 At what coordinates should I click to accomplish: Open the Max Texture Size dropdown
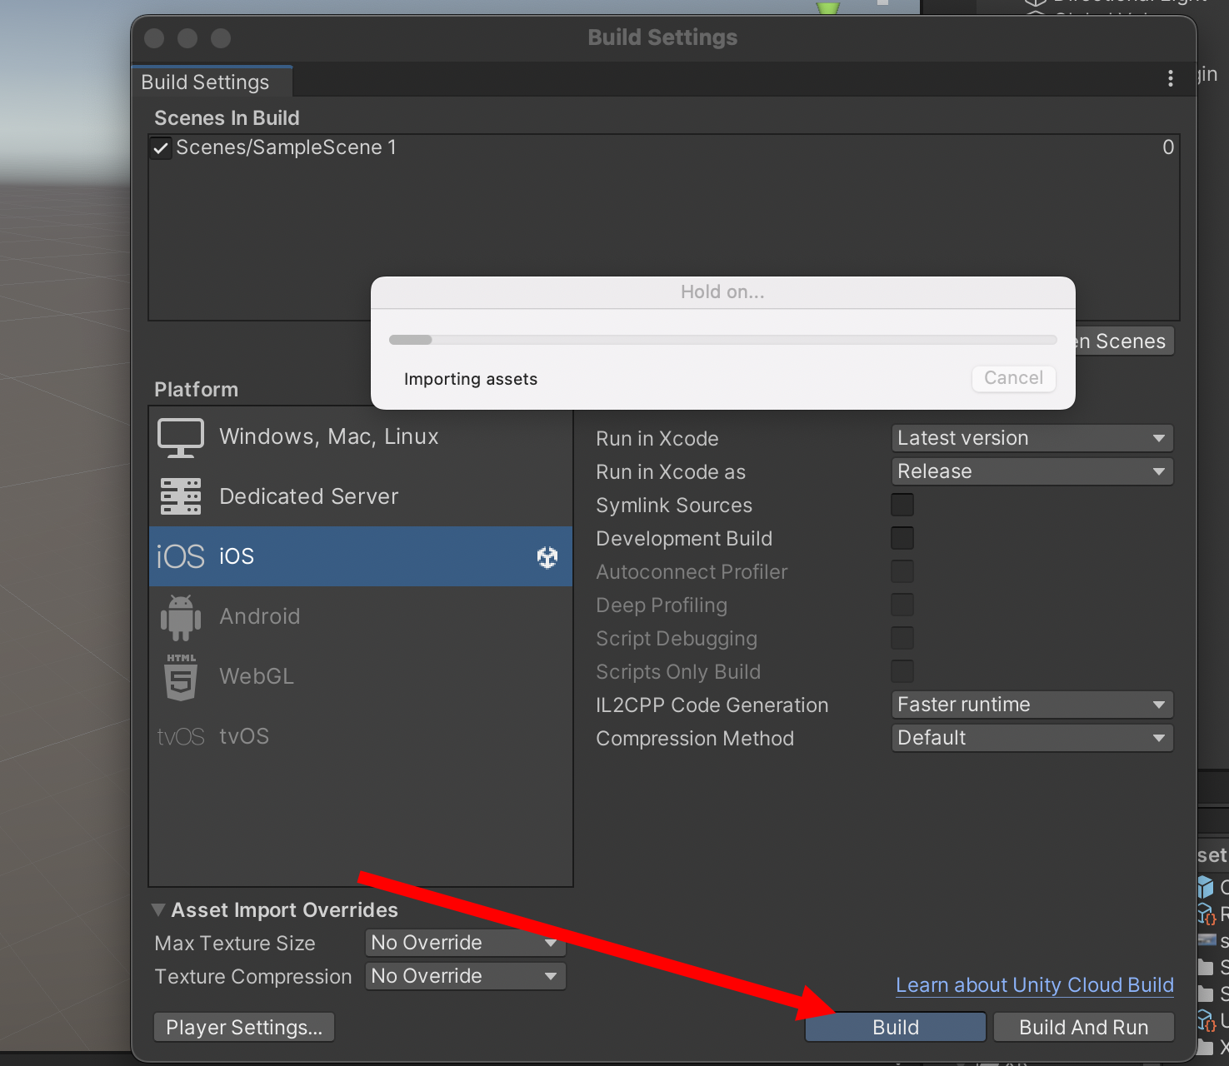pyautogui.click(x=466, y=943)
